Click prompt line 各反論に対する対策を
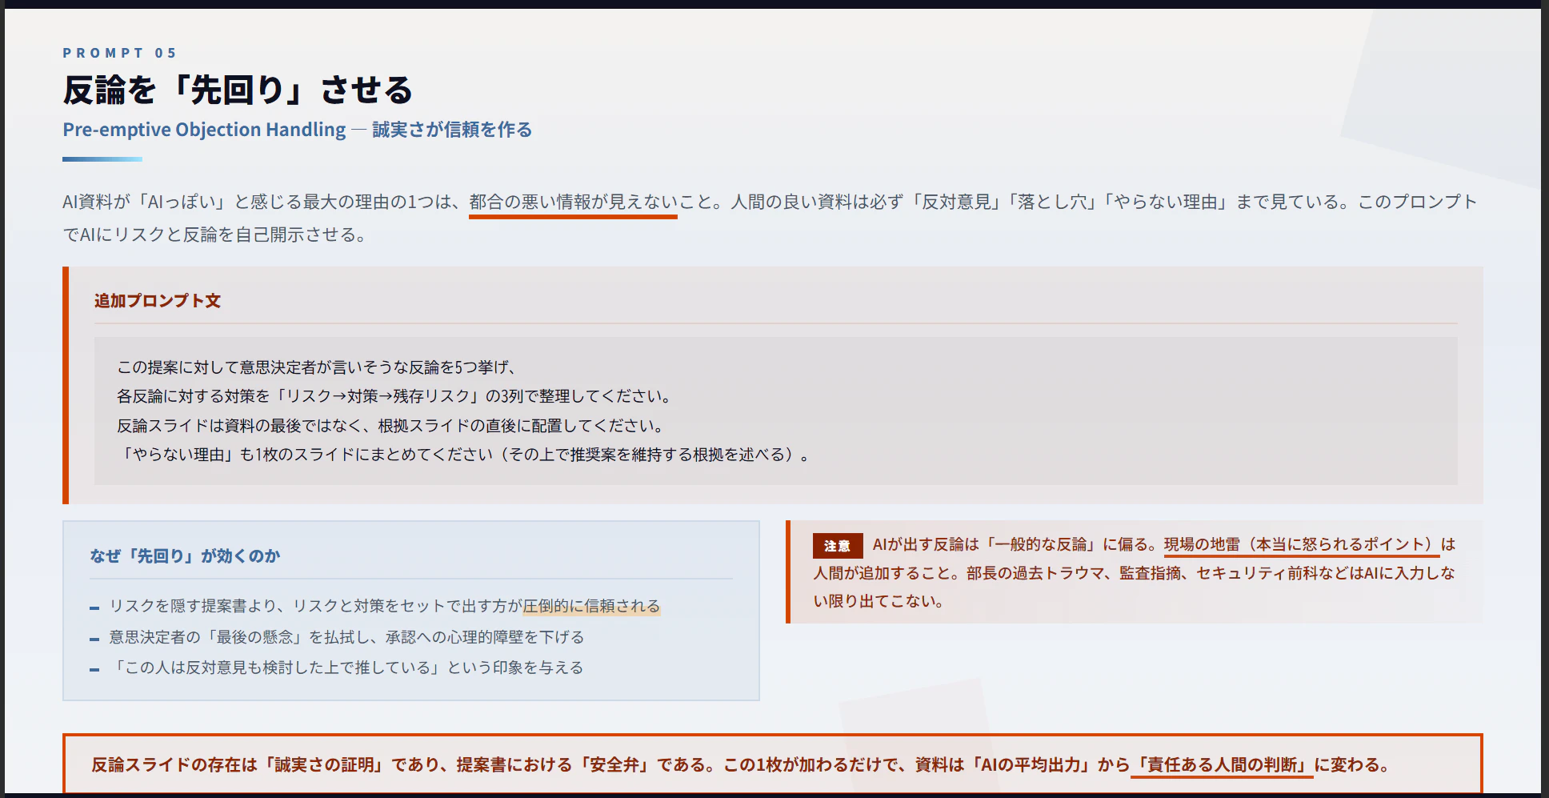 coord(395,396)
